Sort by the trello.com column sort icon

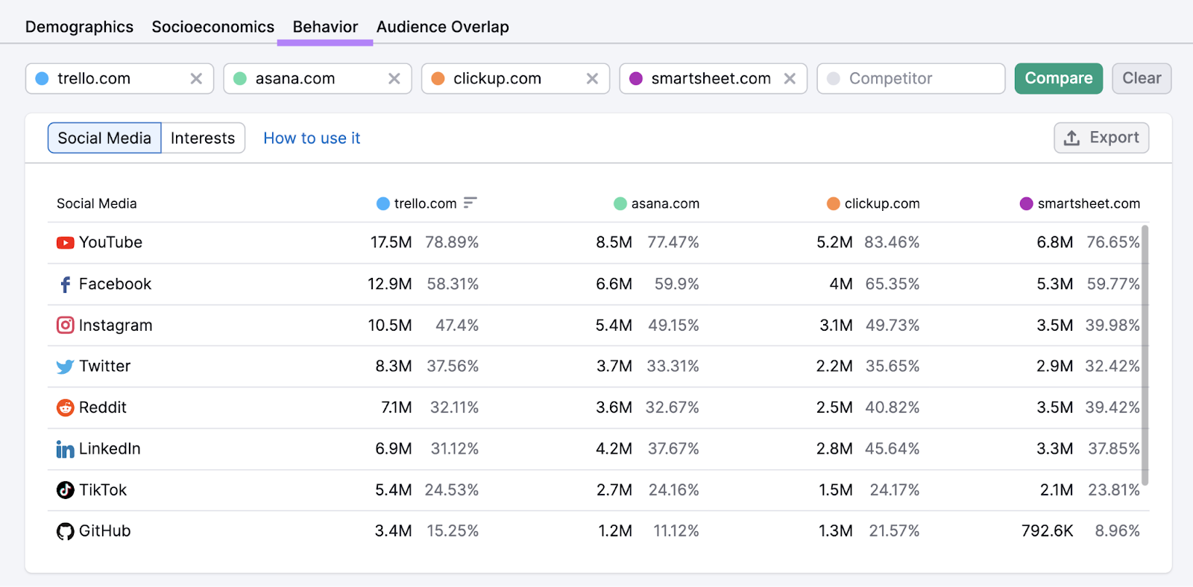coord(470,203)
